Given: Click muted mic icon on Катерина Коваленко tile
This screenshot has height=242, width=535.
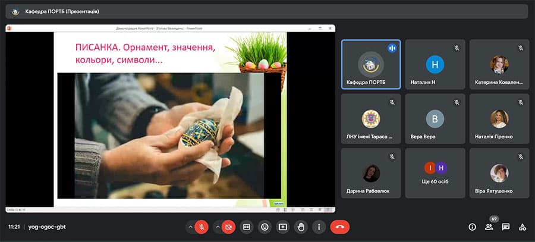Looking at the screenshot, I should 521,48.
